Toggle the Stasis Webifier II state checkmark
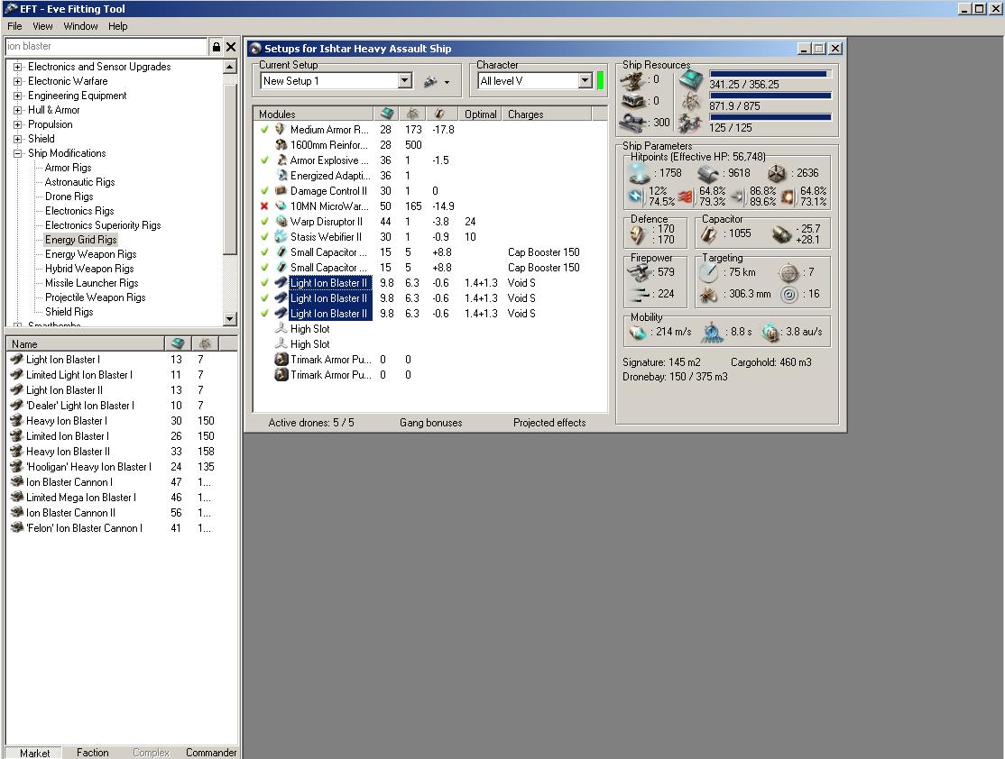 tap(264, 237)
